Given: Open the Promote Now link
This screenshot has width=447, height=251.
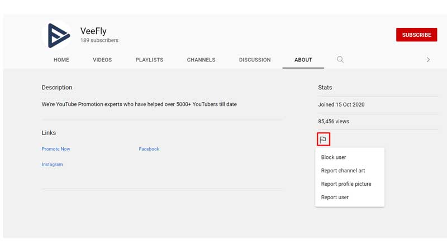Looking at the screenshot, I should pos(56,149).
